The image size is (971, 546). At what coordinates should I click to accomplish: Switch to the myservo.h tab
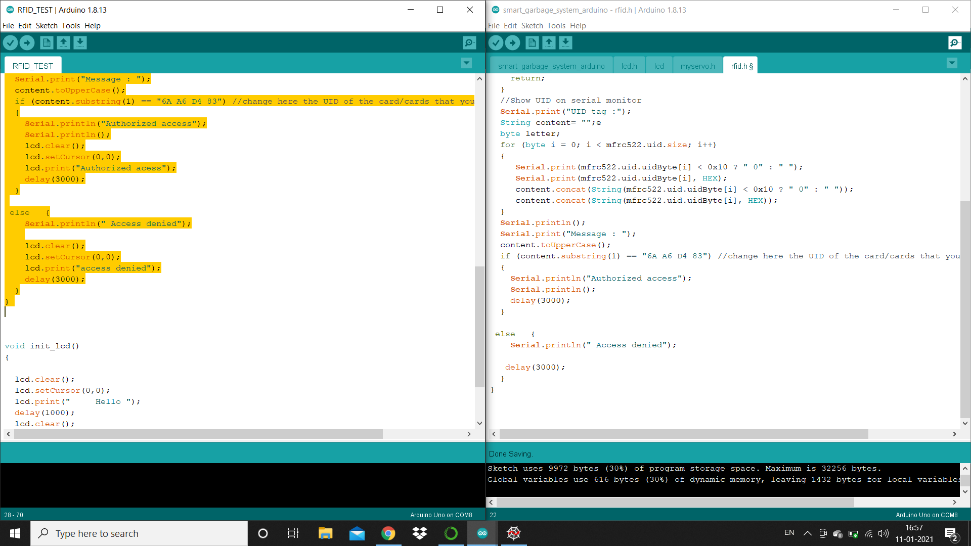coord(697,66)
